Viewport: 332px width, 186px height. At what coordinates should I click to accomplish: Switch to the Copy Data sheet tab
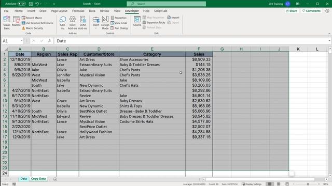[38, 179]
